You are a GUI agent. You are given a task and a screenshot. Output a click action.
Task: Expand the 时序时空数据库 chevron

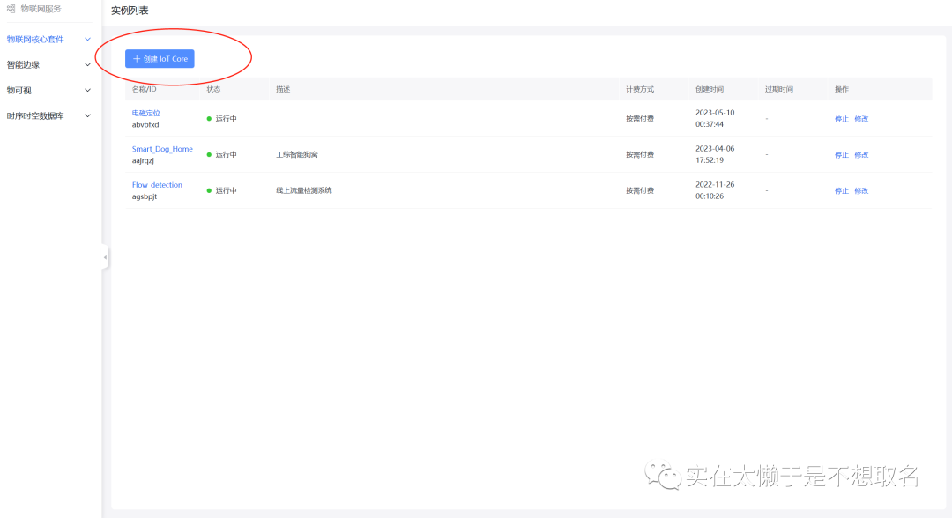tap(87, 115)
